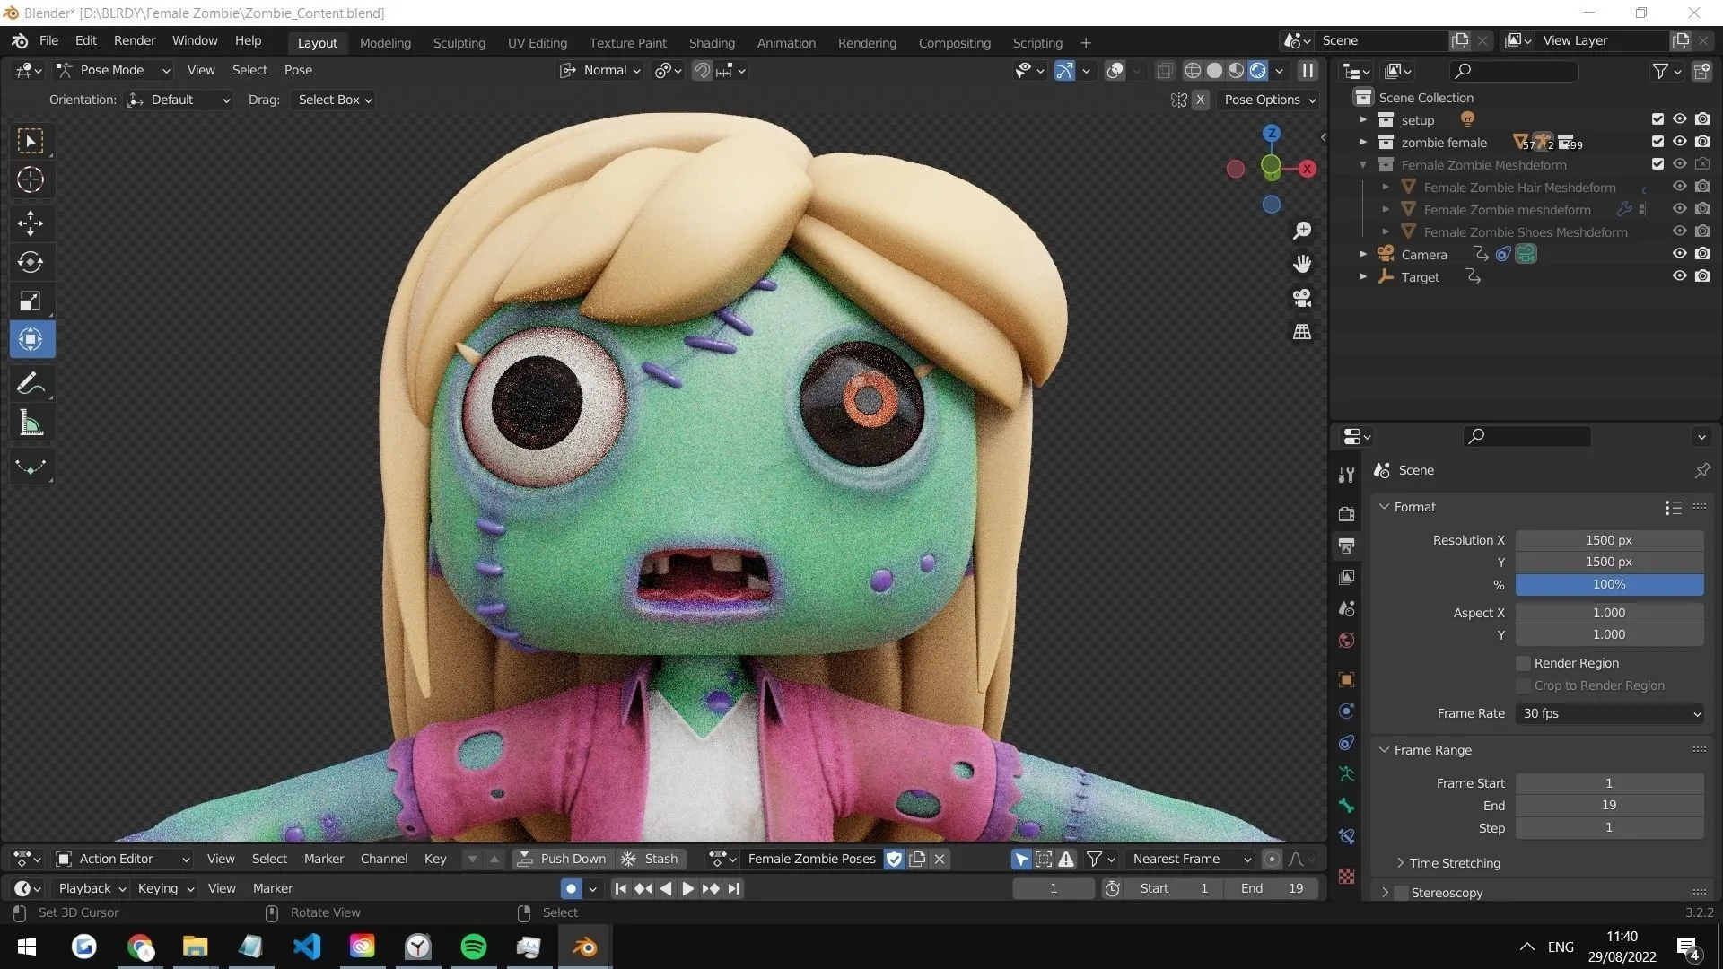Open the Pose Mode dropdown

click(x=112, y=70)
